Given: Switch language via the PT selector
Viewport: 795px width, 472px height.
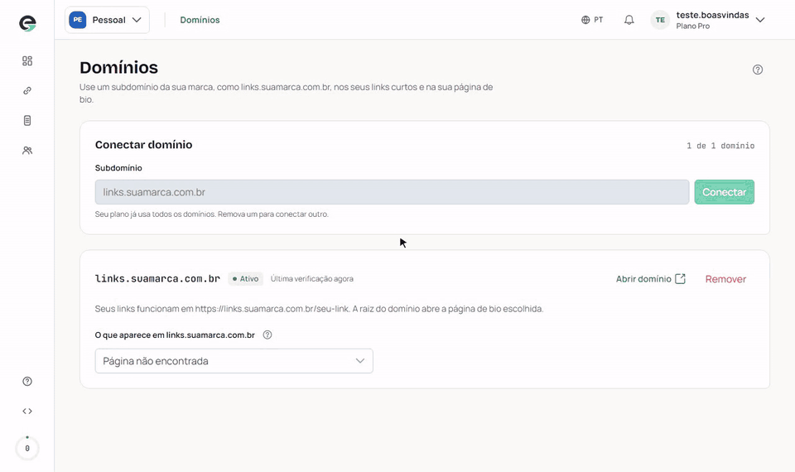Looking at the screenshot, I should click(x=592, y=20).
